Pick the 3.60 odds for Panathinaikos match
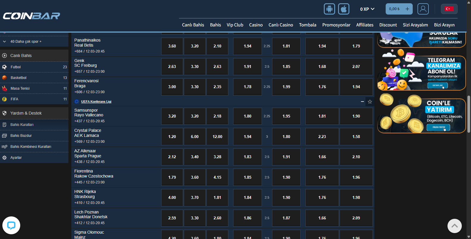This screenshot has width=471, height=239. [172, 46]
